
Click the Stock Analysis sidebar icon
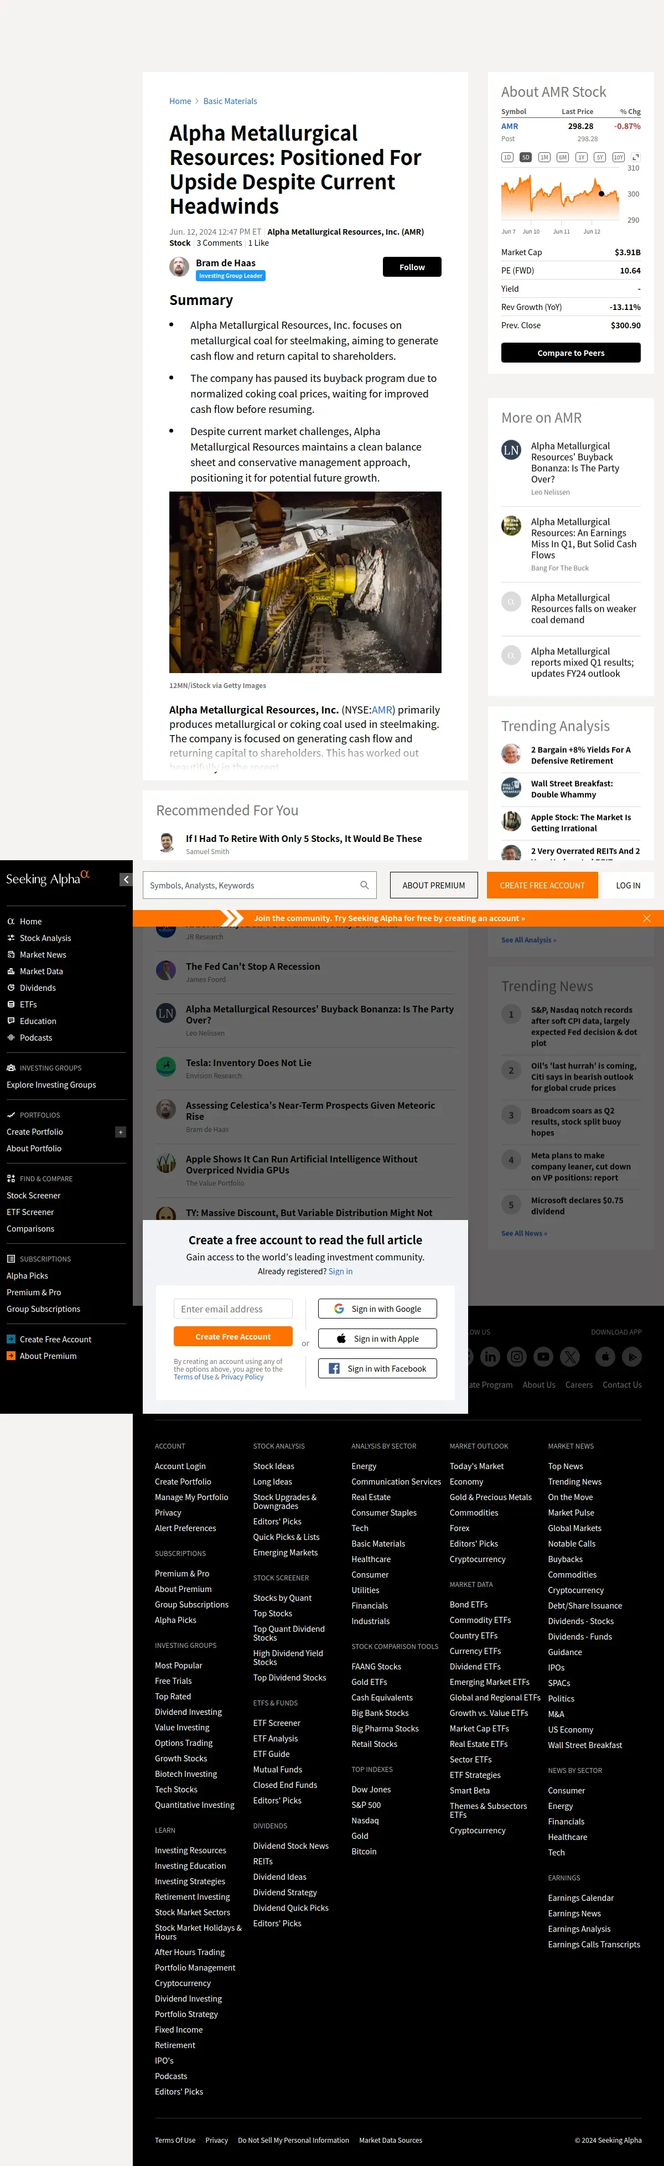tap(11, 938)
